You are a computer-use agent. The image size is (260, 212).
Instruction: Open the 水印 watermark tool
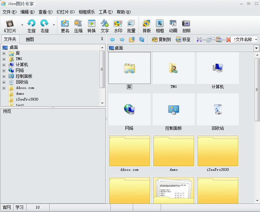click(x=118, y=26)
